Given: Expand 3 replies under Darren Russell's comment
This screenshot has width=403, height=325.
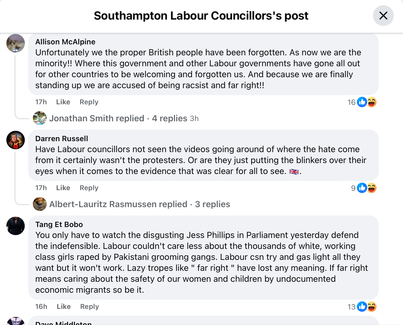Looking at the screenshot, I should 212,204.
